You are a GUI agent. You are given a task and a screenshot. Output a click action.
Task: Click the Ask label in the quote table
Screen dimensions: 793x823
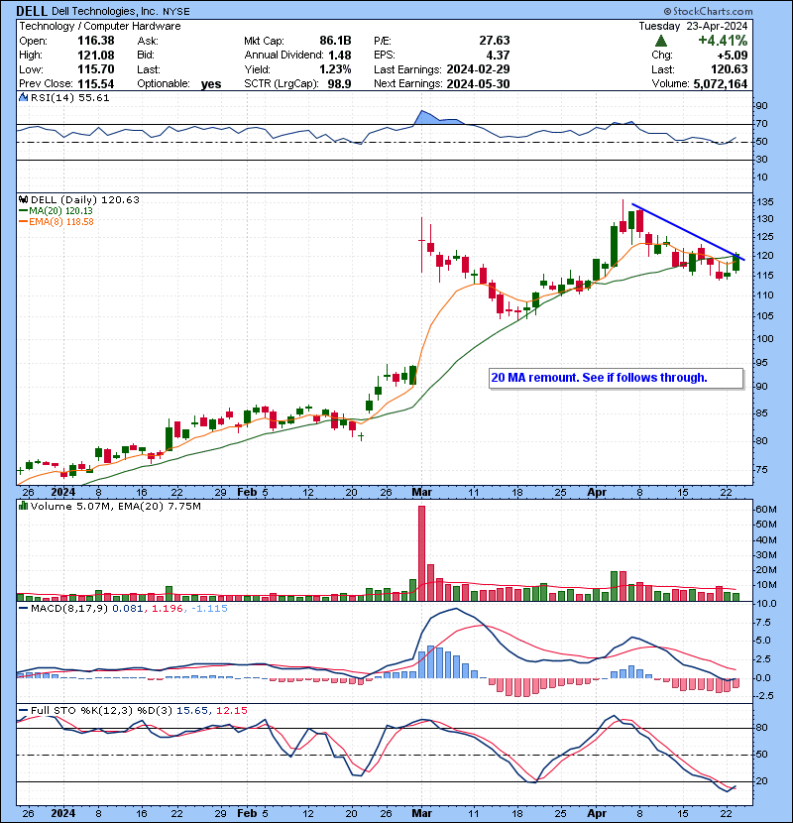[148, 41]
